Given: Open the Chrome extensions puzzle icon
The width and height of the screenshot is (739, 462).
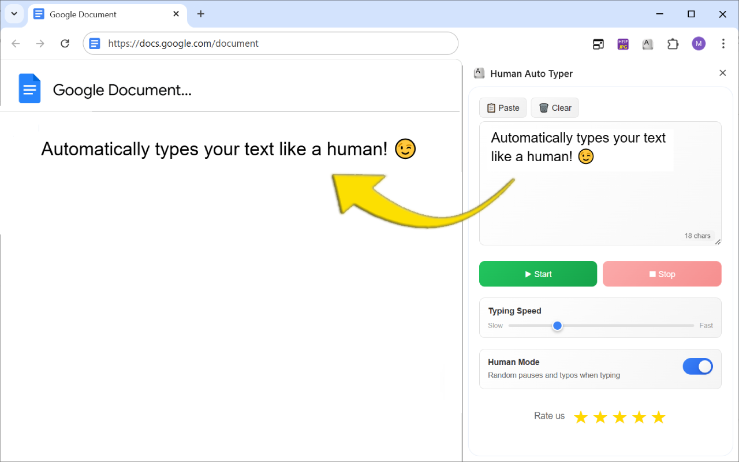Looking at the screenshot, I should [673, 43].
